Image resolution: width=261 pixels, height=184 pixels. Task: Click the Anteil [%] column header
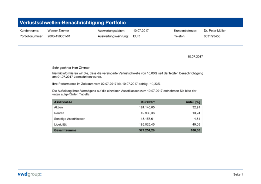click(x=193, y=102)
